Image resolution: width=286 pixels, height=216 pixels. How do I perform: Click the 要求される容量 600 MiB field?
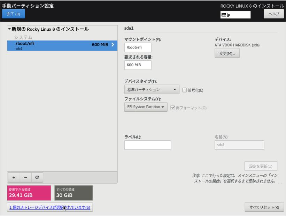[x=138, y=65]
